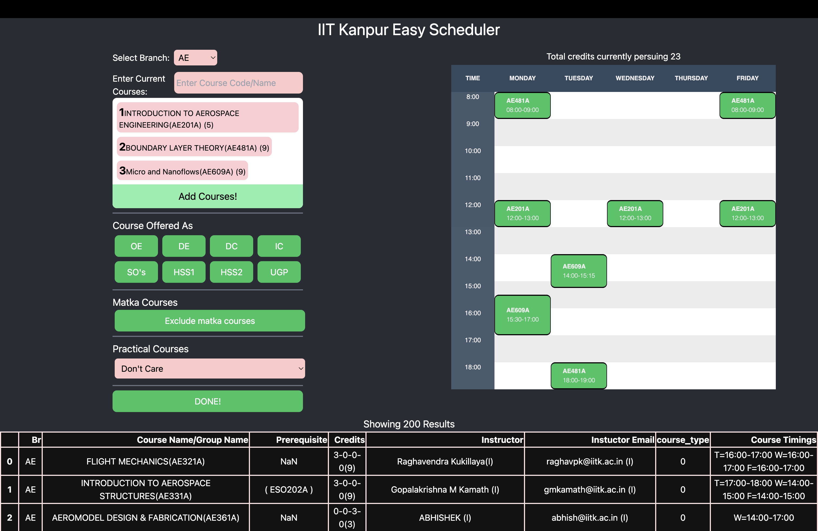The height and width of the screenshot is (531, 818).
Task: Toggle the OE course filter
Action: tap(136, 246)
